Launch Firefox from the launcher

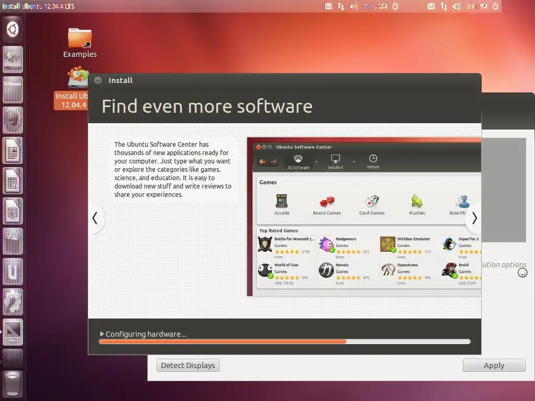click(13, 121)
